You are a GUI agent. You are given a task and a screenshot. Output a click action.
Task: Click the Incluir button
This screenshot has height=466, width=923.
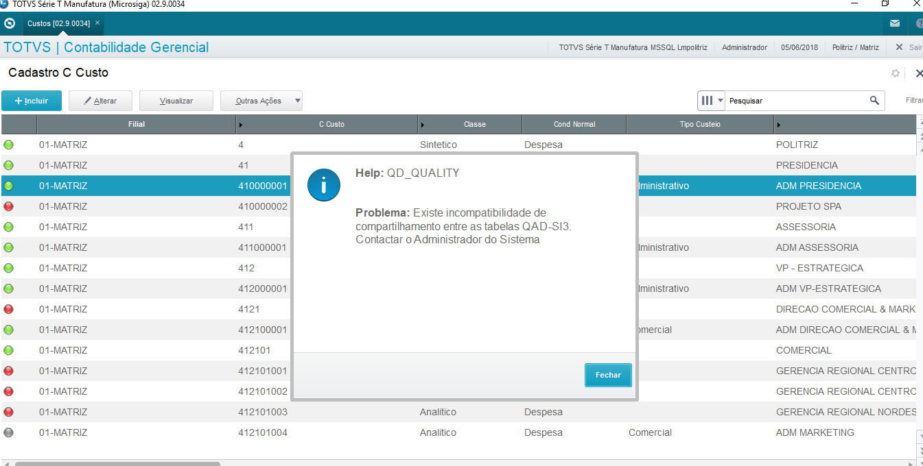click(32, 101)
